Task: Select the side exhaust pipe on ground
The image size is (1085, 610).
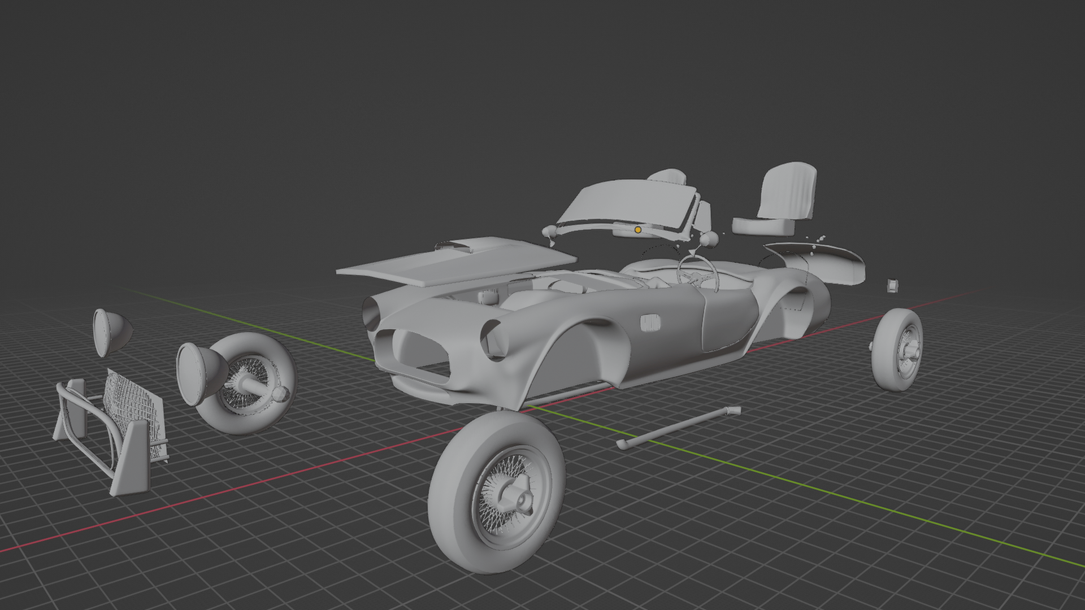Action: click(x=678, y=428)
